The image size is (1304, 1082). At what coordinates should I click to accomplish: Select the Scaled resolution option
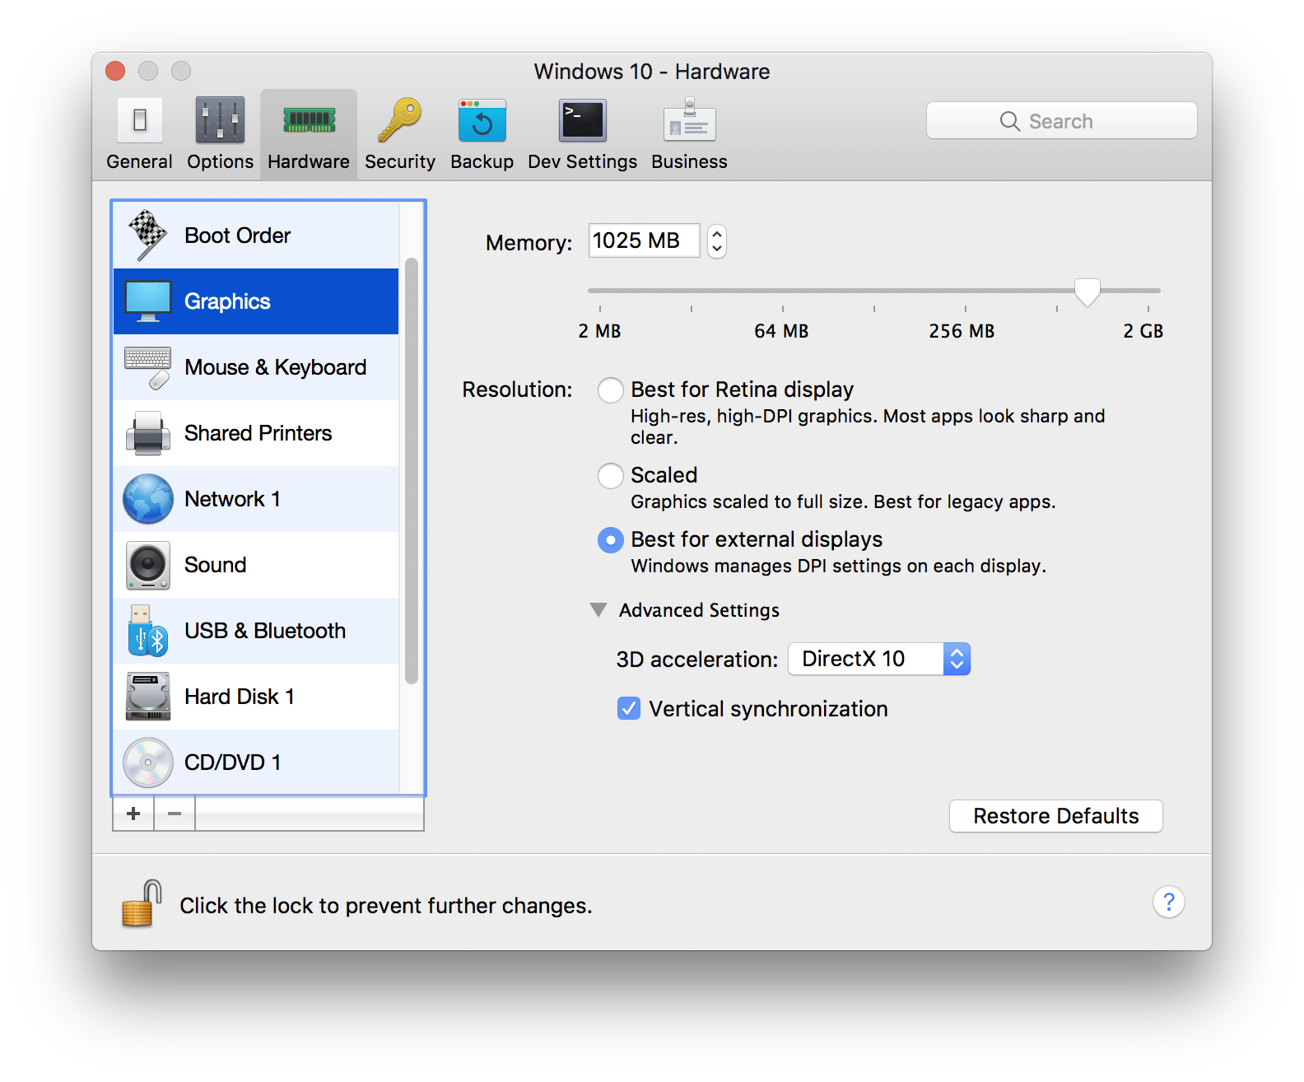611,476
